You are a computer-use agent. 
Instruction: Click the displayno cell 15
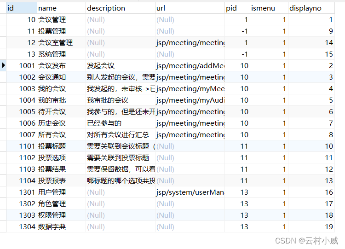point(311,54)
